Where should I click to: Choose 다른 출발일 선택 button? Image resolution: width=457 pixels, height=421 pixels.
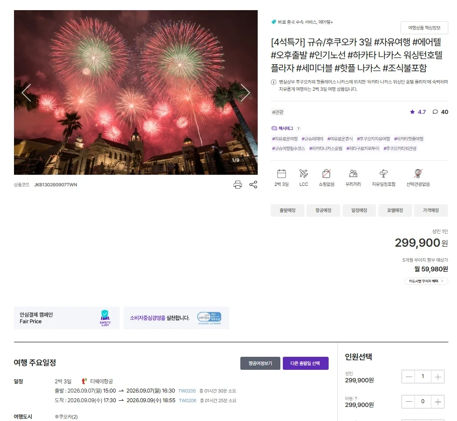pyautogui.click(x=305, y=363)
